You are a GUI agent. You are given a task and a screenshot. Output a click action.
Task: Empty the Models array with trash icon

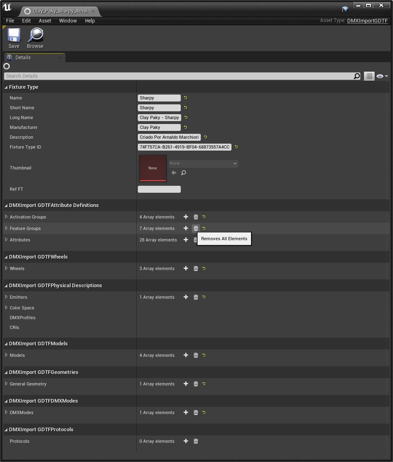[195, 355]
